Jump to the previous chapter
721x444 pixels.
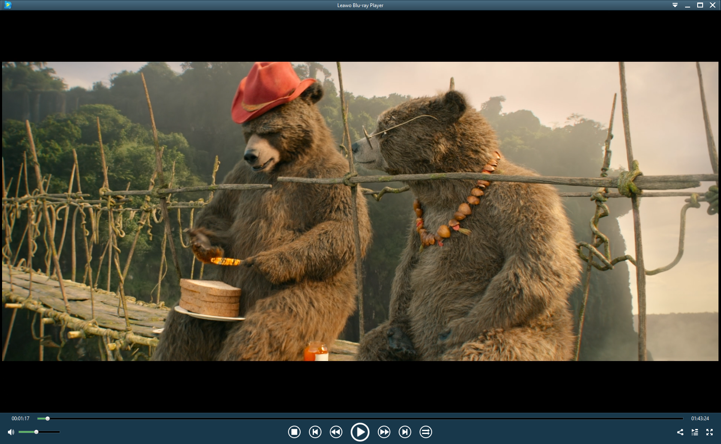coord(315,432)
